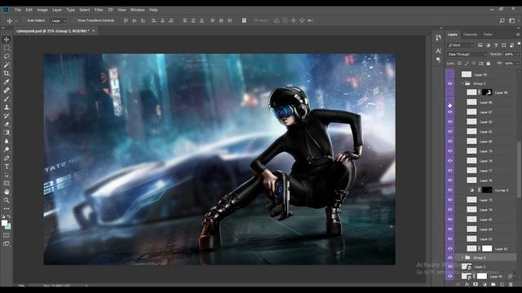This screenshot has height=293, width=522.
Task: Select the Zoom tool
Action: [7, 200]
